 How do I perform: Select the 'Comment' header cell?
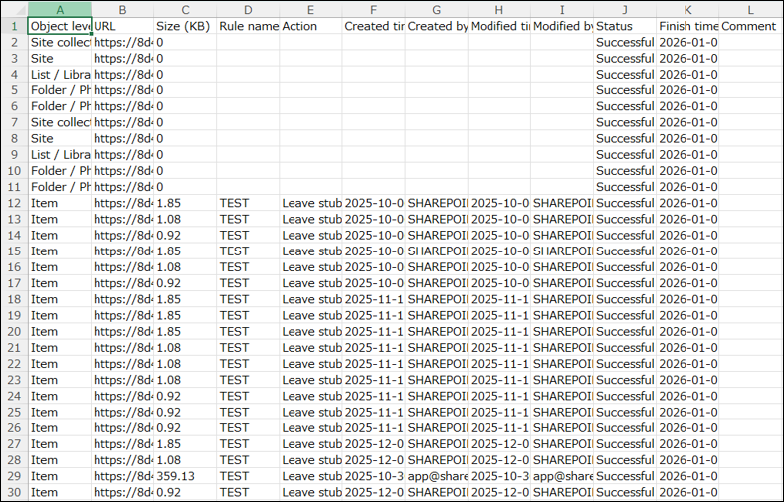[749, 26]
